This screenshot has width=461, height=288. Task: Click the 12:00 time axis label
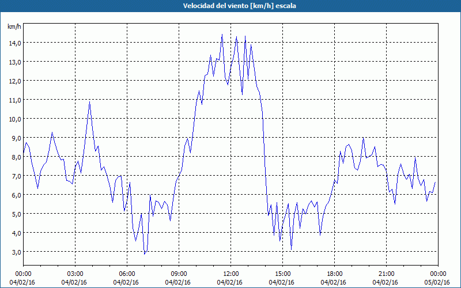tap(231, 274)
